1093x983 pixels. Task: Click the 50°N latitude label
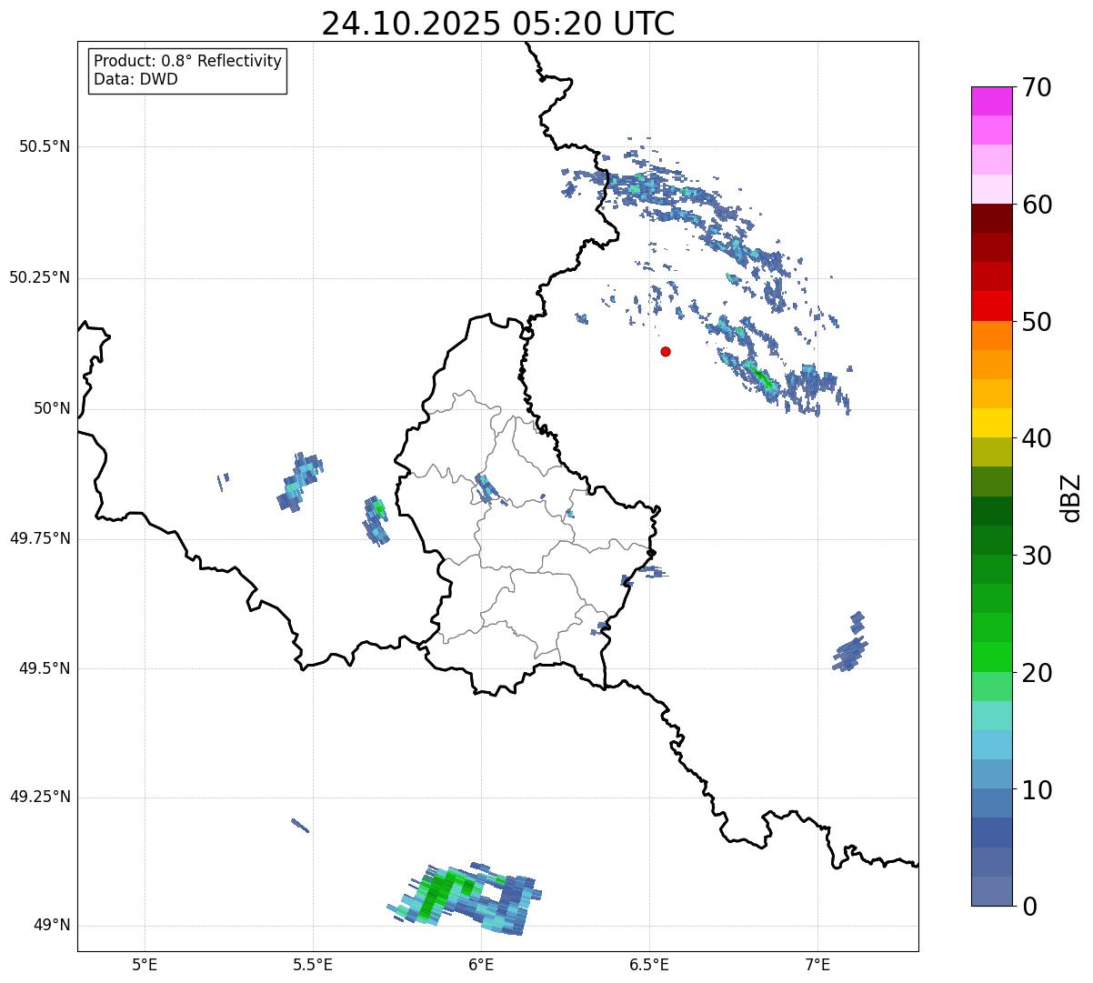coord(52,408)
